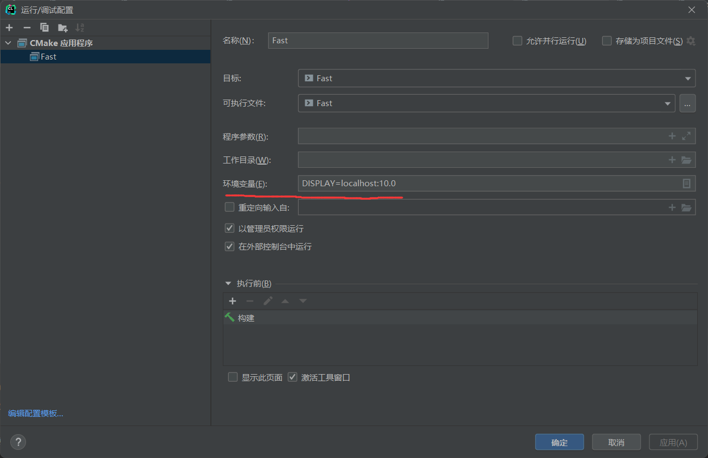Viewport: 708px width, 458px height.
Task: Browse for the executable file
Action: pyautogui.click(x=687, y=103)
